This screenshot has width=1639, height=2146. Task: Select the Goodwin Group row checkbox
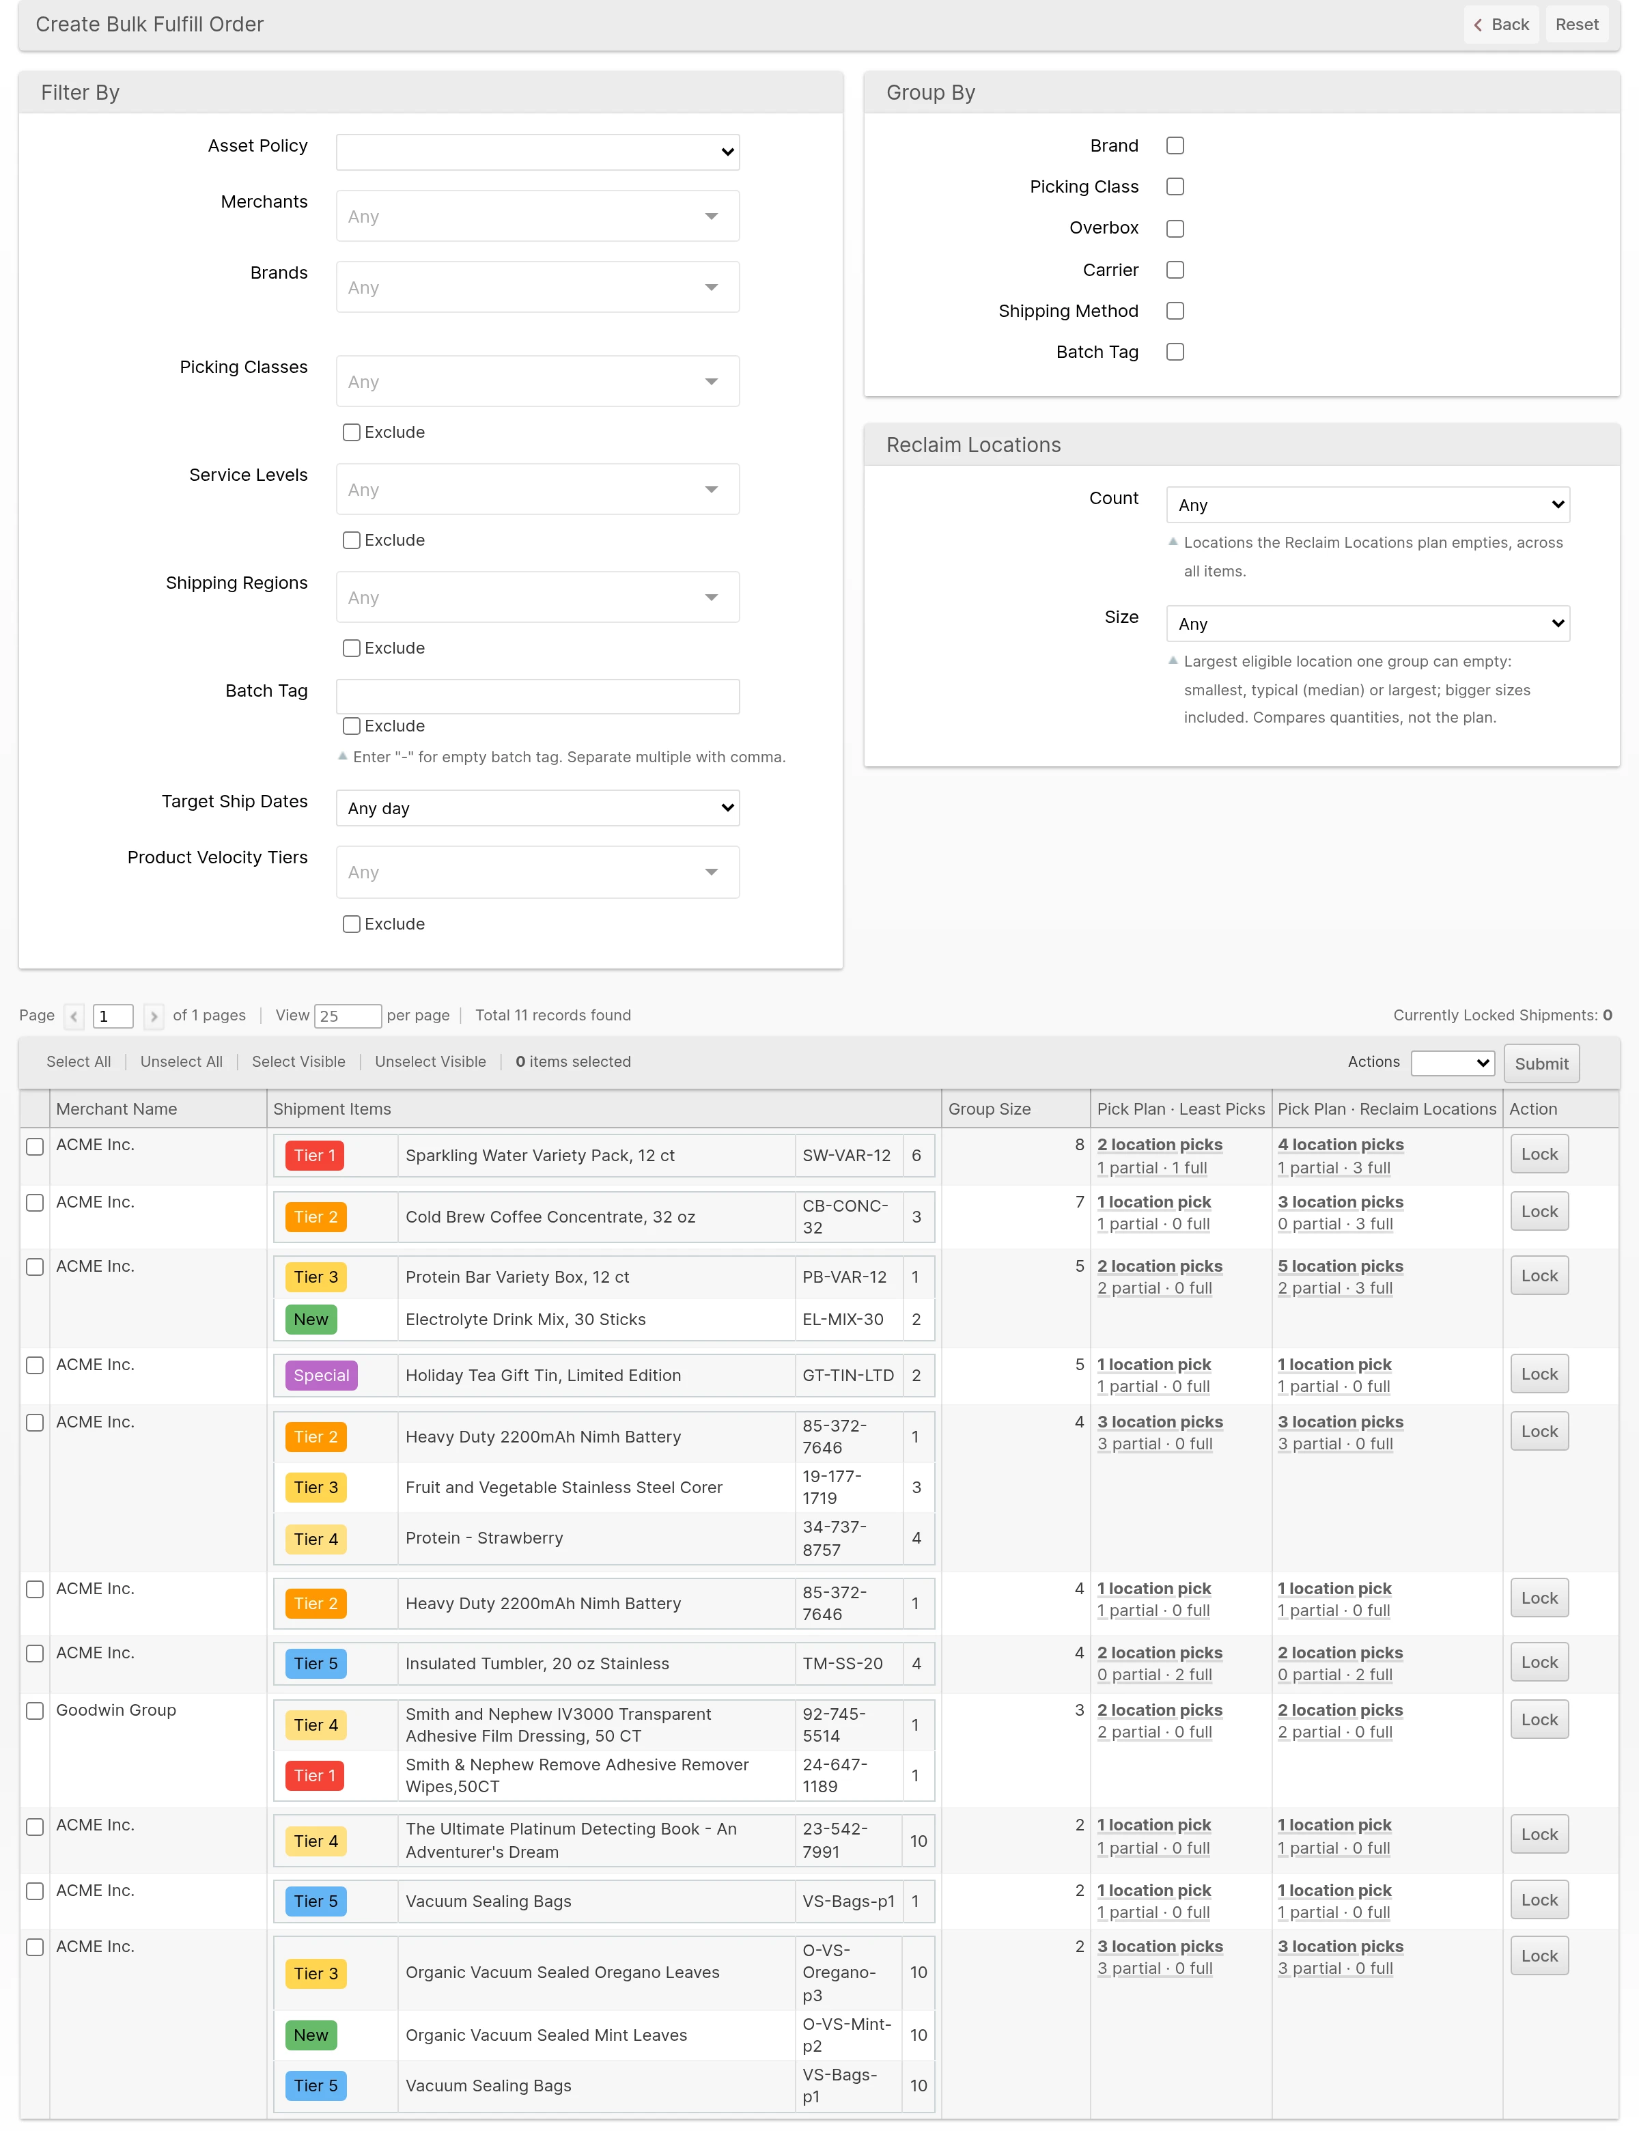point(35,1711)
